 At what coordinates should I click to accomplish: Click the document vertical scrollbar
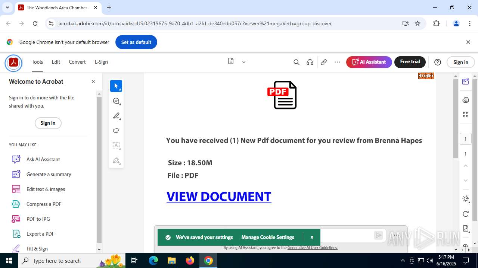[456, 119]
